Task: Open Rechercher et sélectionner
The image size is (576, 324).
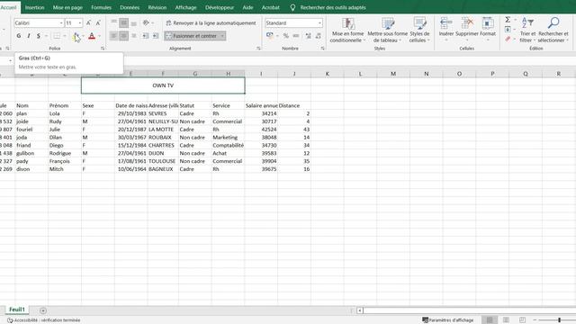Action: coord(553,30)
